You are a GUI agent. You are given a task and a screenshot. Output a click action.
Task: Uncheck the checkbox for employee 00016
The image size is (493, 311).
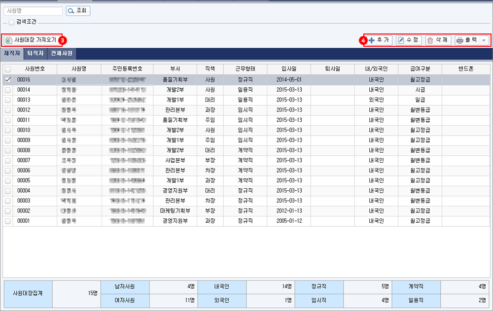click(x=8, y=80)
